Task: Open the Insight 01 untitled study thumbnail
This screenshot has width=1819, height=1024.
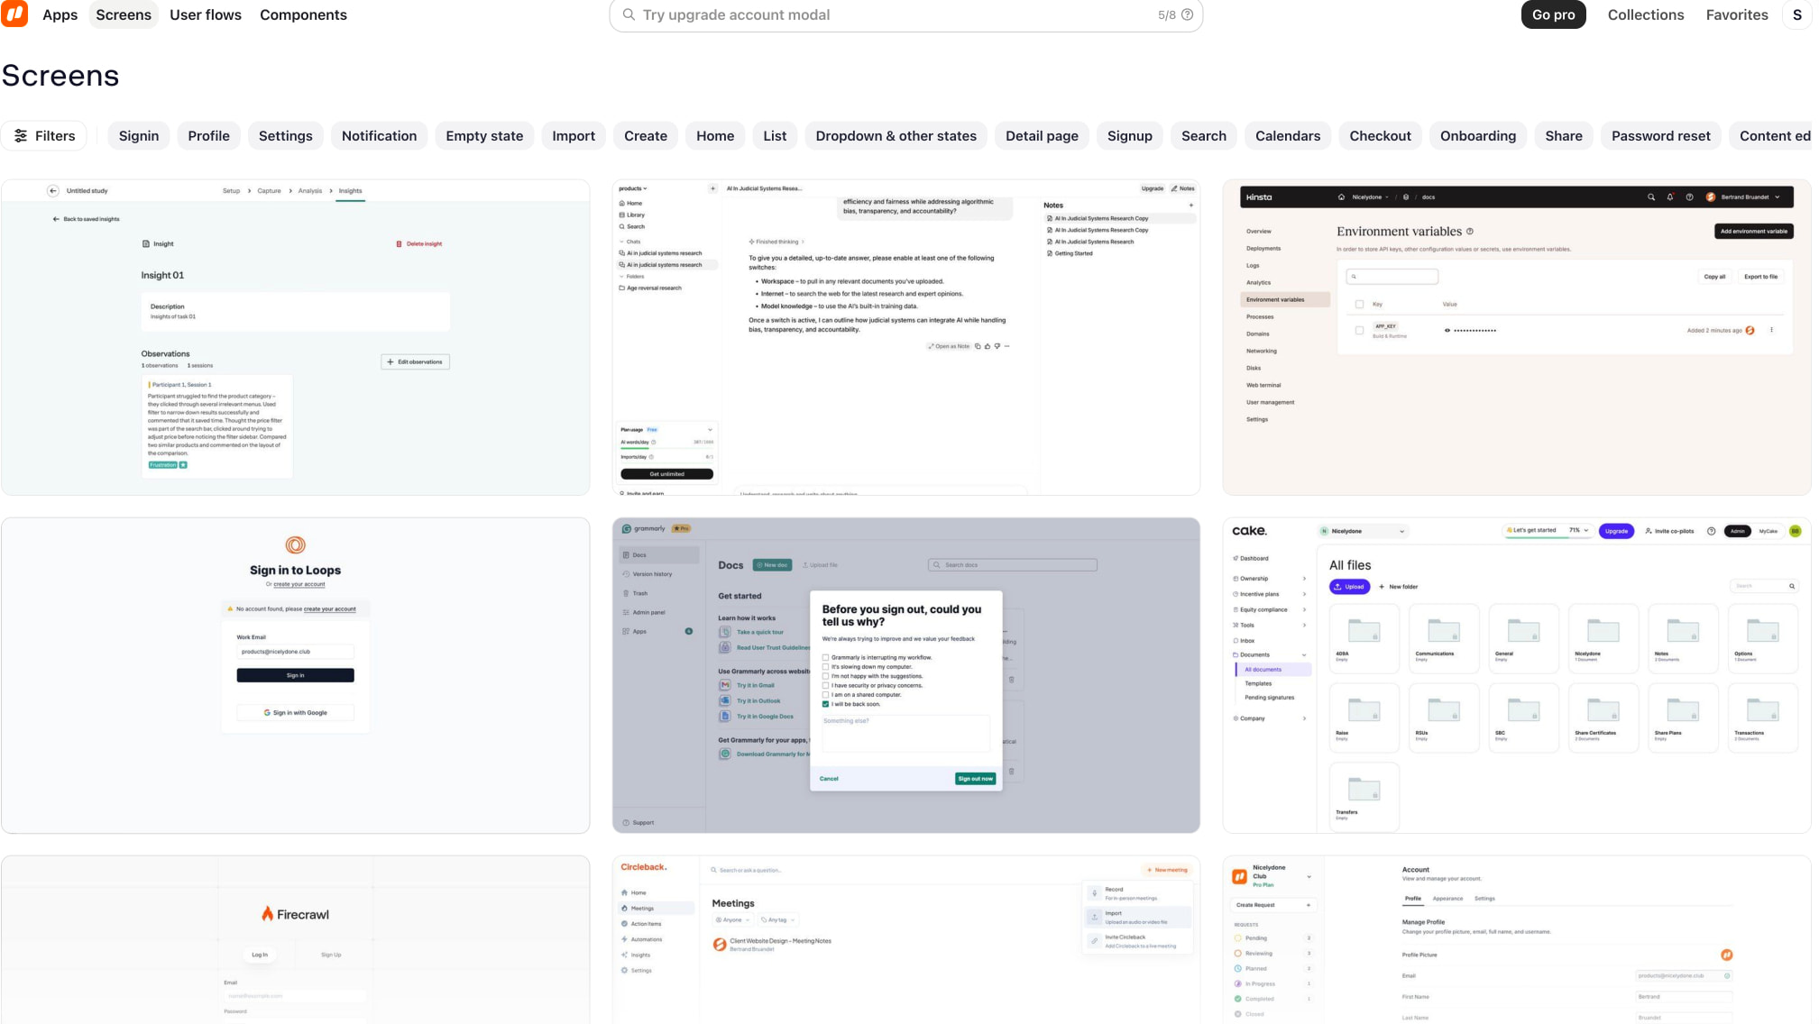Action: tap(296, 337)
